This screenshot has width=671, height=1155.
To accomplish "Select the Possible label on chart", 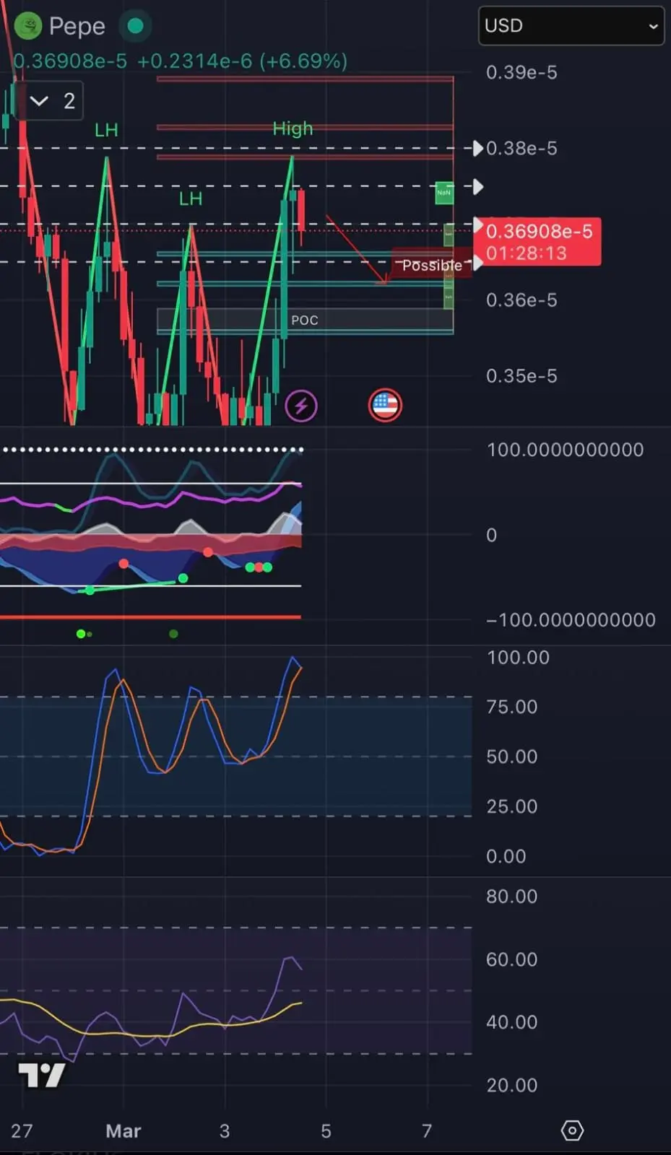I will (432, 265).
